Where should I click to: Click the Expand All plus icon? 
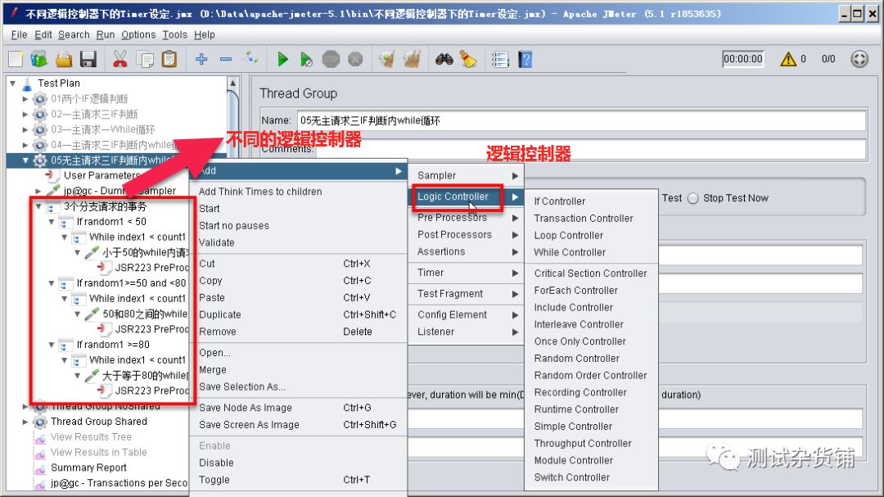[201, 59]
